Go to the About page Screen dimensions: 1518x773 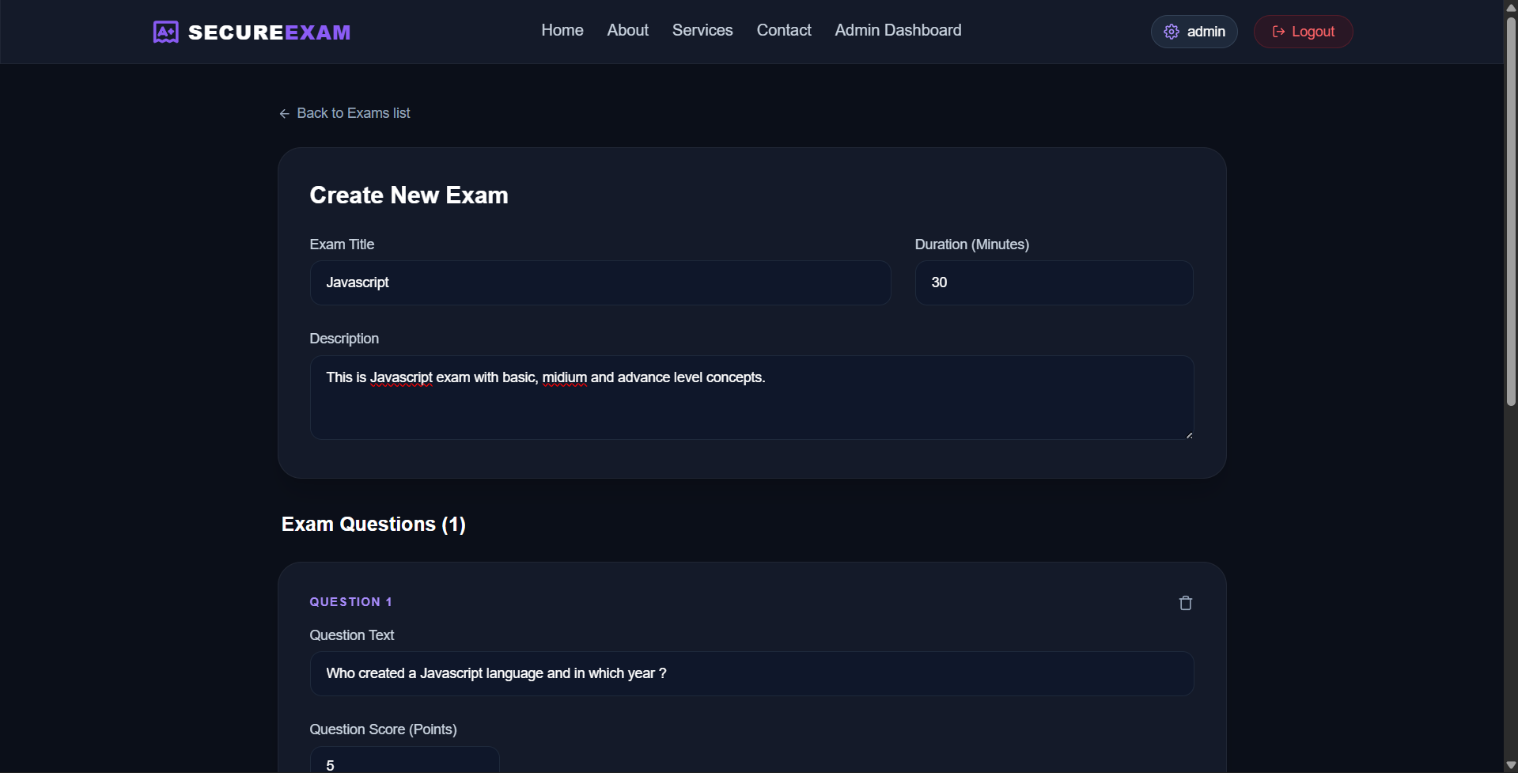pyautogui.click(x=628, y=30)
